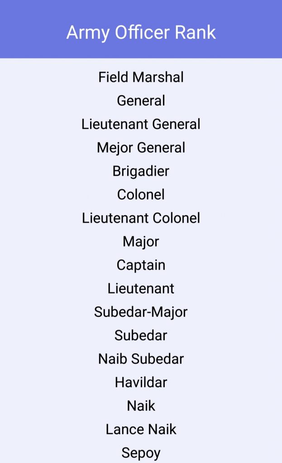Select the Subedar-Major rank
282x463 pixels.
141,312
